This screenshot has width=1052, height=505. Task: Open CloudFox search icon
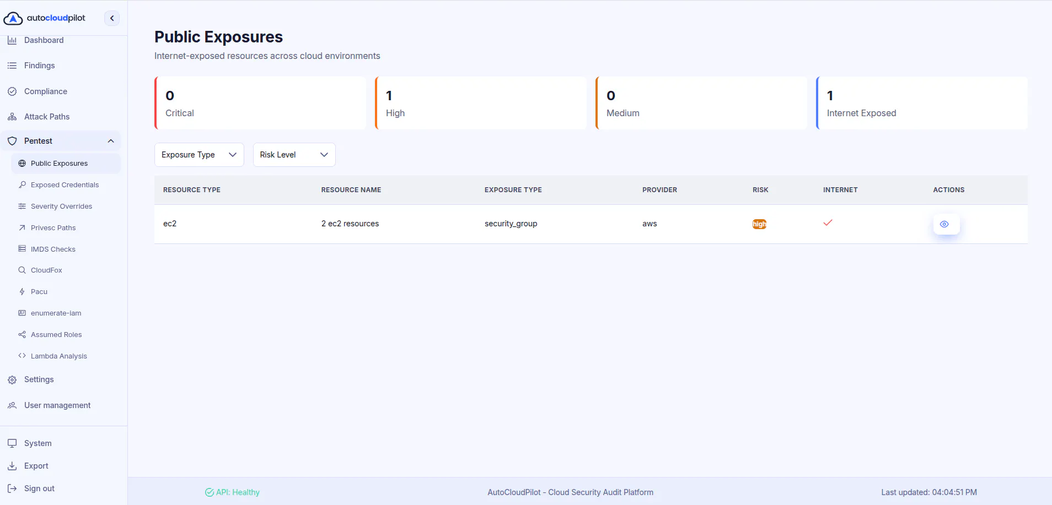[22, 270]
